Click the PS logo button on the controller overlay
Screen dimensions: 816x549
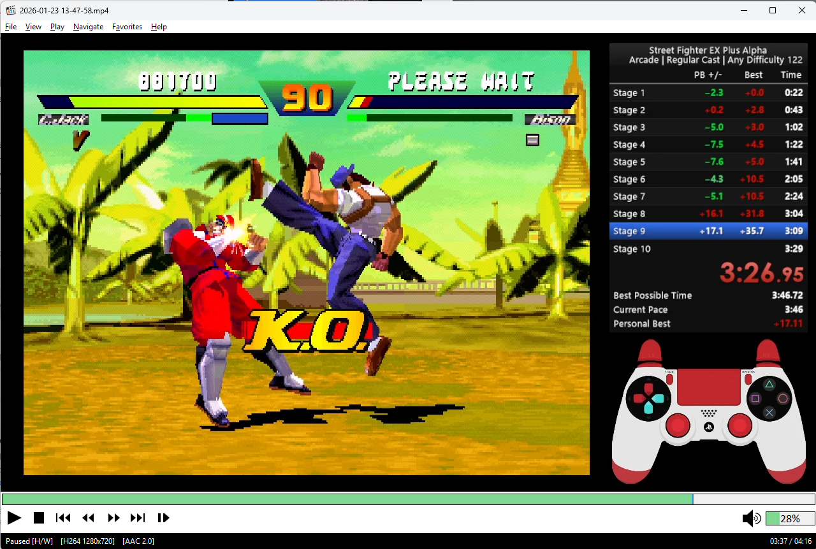(708, 427)
